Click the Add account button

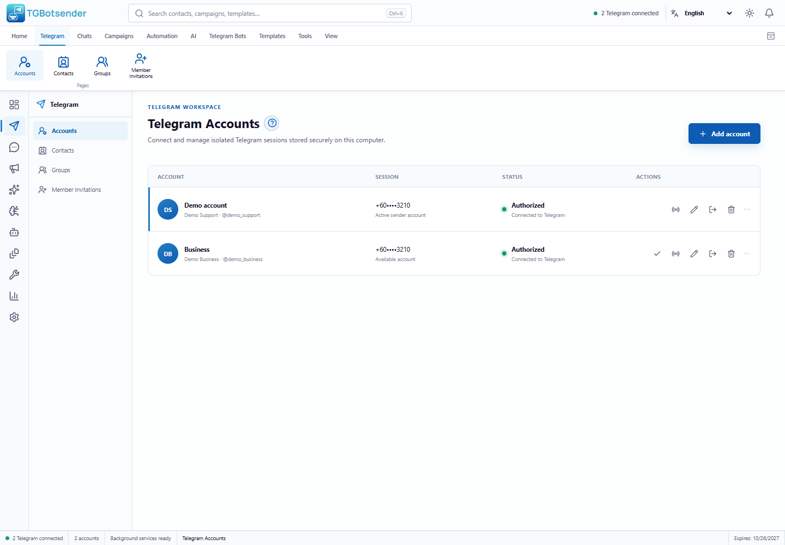click(724, 134)
